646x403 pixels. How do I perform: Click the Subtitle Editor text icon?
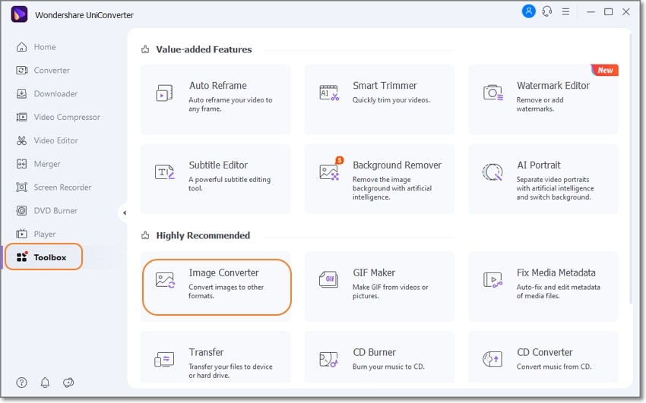[x=165, y=172]
